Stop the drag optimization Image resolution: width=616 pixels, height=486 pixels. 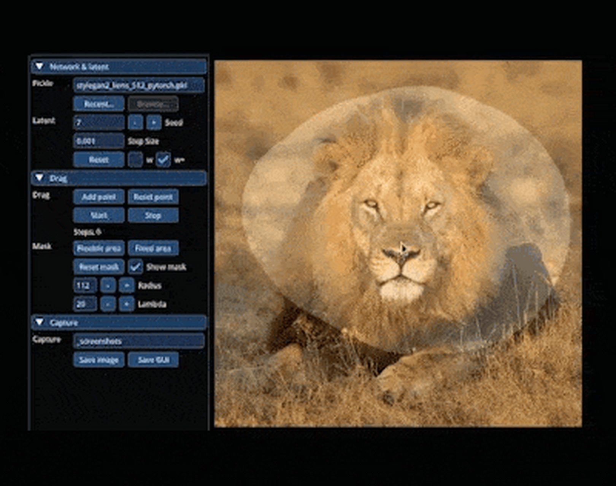click(x=153, y=215)
